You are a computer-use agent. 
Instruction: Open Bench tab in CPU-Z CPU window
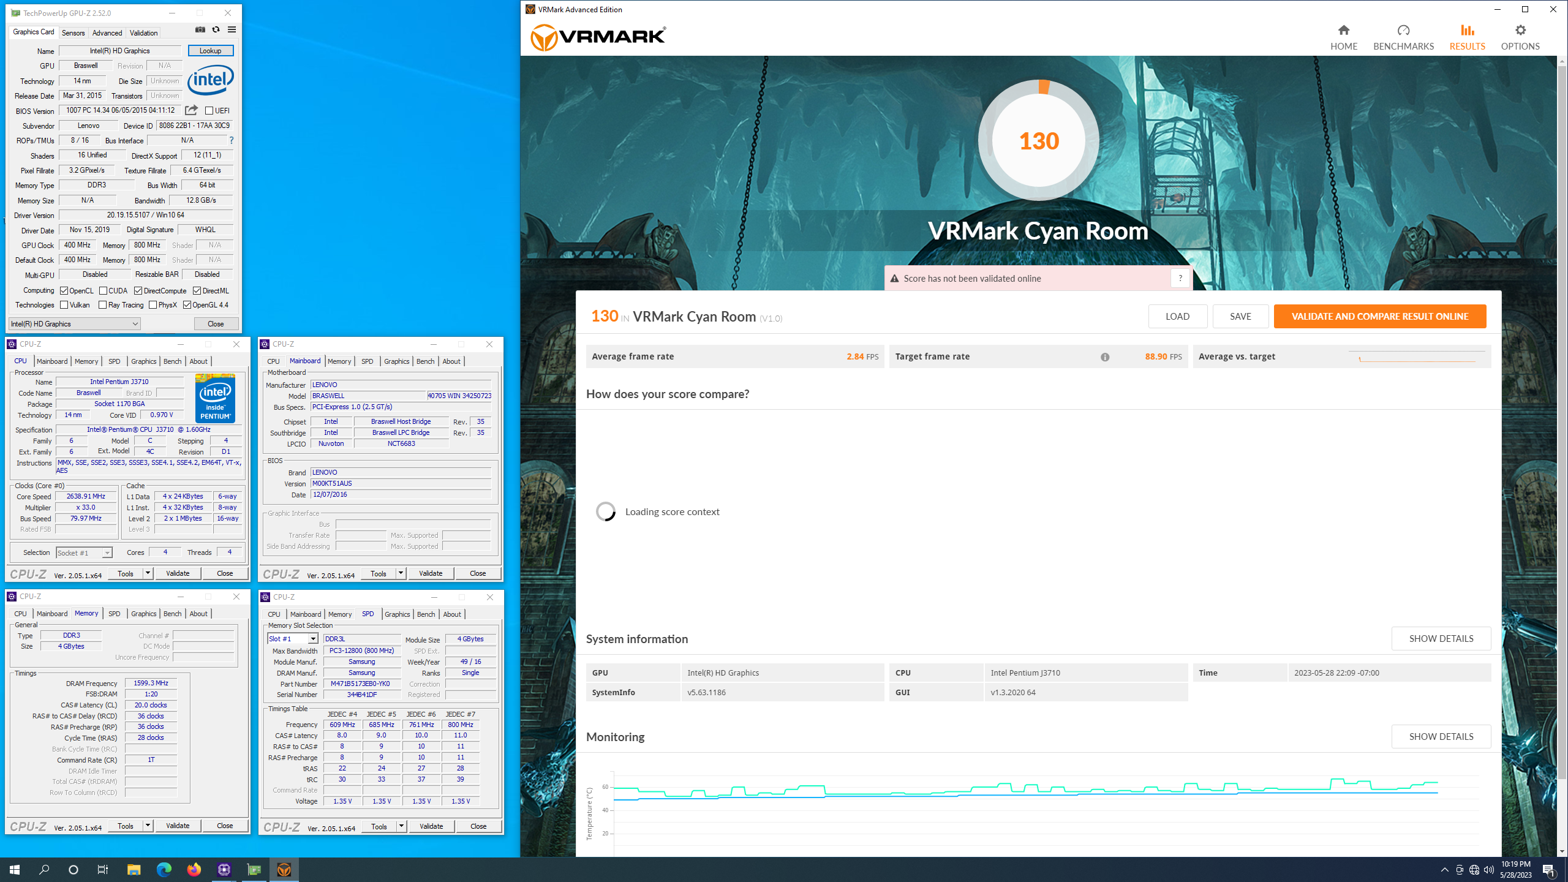click(x=173, y=361)
